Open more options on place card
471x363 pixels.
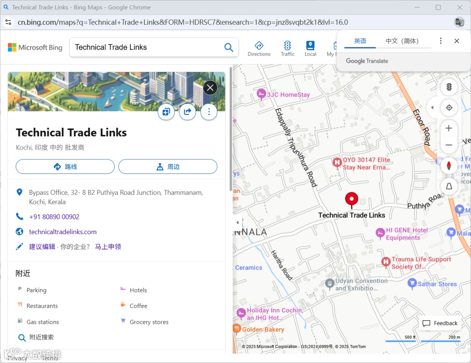[209, 112]
